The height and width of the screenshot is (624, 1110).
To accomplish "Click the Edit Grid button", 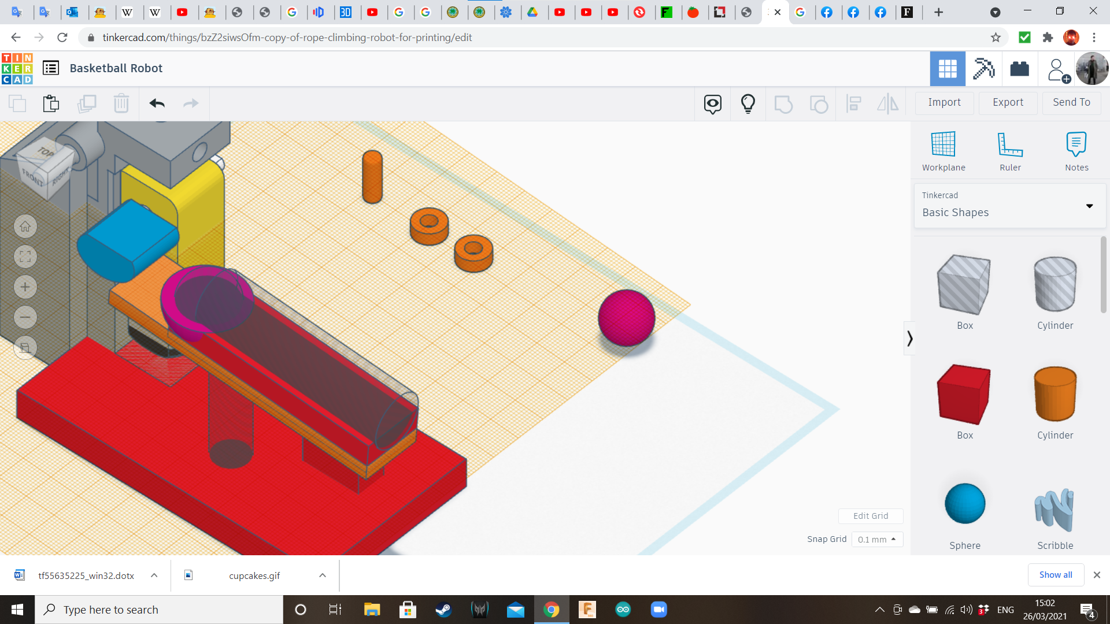I will coord(870,516).
